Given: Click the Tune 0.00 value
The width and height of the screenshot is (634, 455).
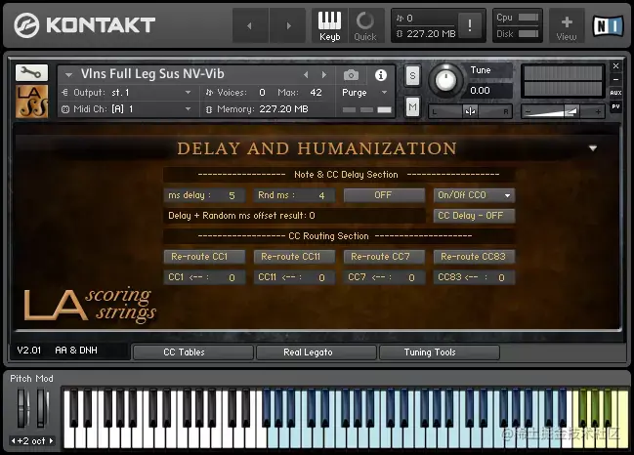Looking at the screenshot, I should tap(481, 91).
